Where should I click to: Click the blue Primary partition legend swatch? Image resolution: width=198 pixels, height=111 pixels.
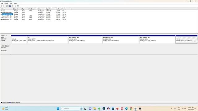click(x=10, y=102)
